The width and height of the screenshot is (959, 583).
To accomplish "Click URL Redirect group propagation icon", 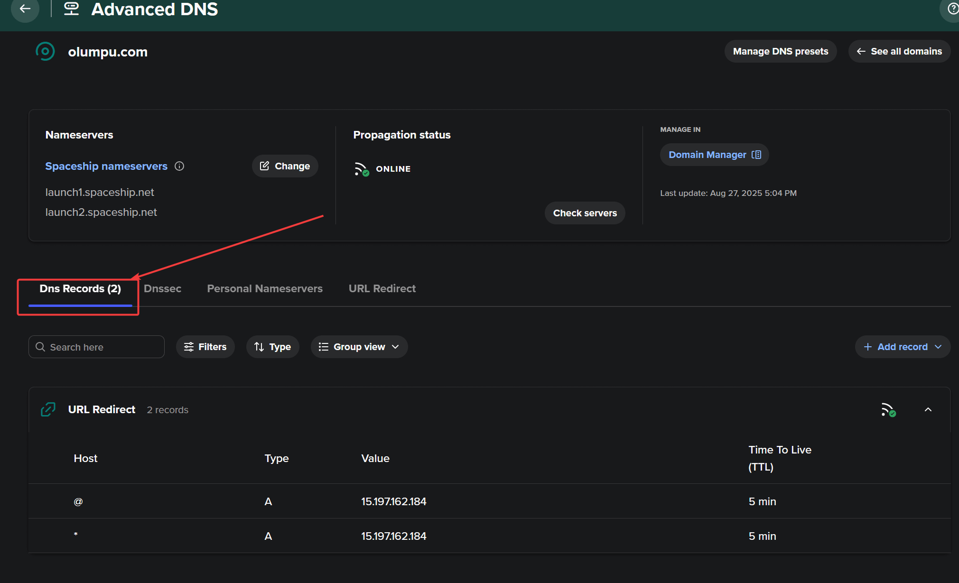I will pyautogui.click(x=888, y=410).
